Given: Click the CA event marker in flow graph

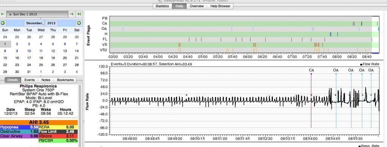Looking at the screenshot, I should 311,70.
